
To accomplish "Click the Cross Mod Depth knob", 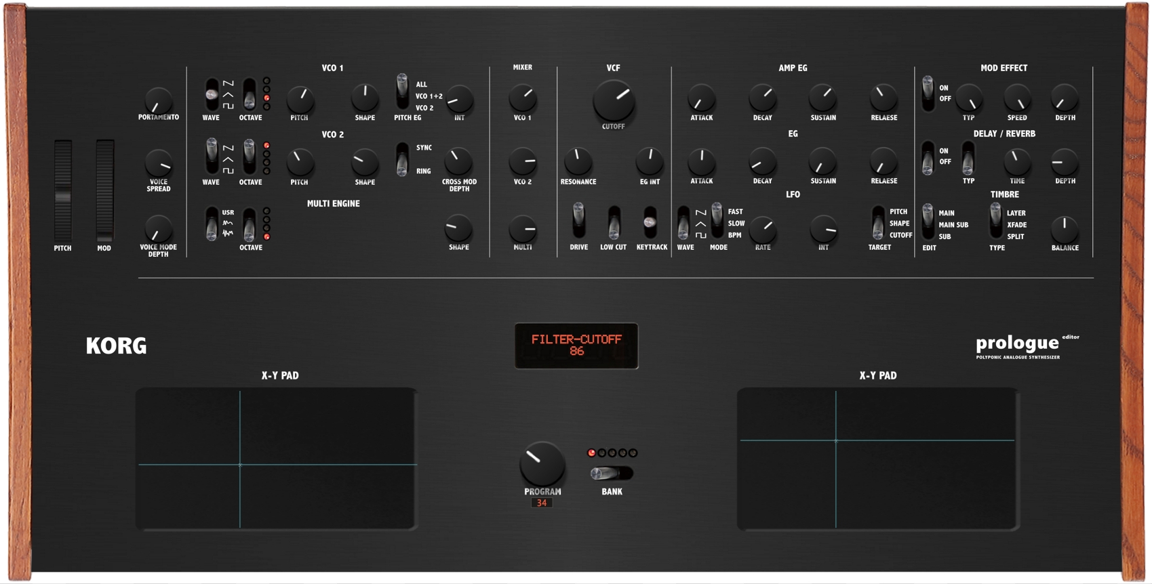I will (459, 162).
